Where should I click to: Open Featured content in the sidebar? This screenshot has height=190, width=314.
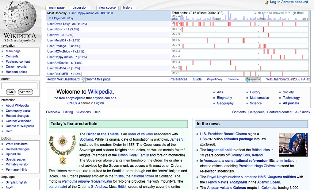point(17,62)
